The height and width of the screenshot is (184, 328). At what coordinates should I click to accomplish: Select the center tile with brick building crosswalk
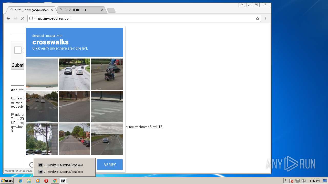pos(74,107)
